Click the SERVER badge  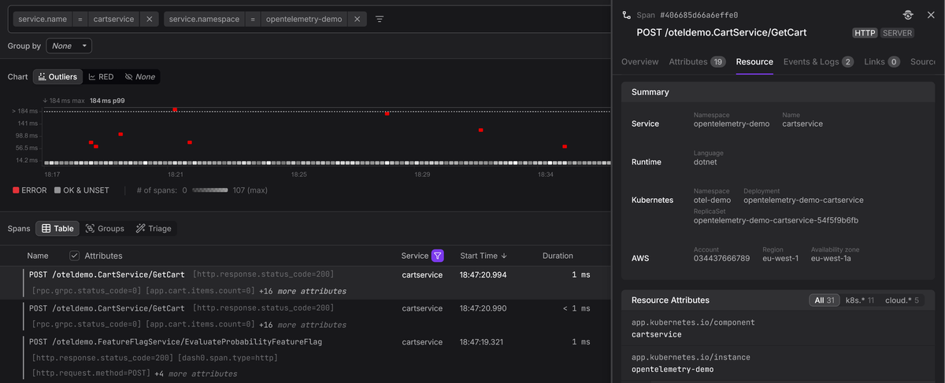click(898, 33)
